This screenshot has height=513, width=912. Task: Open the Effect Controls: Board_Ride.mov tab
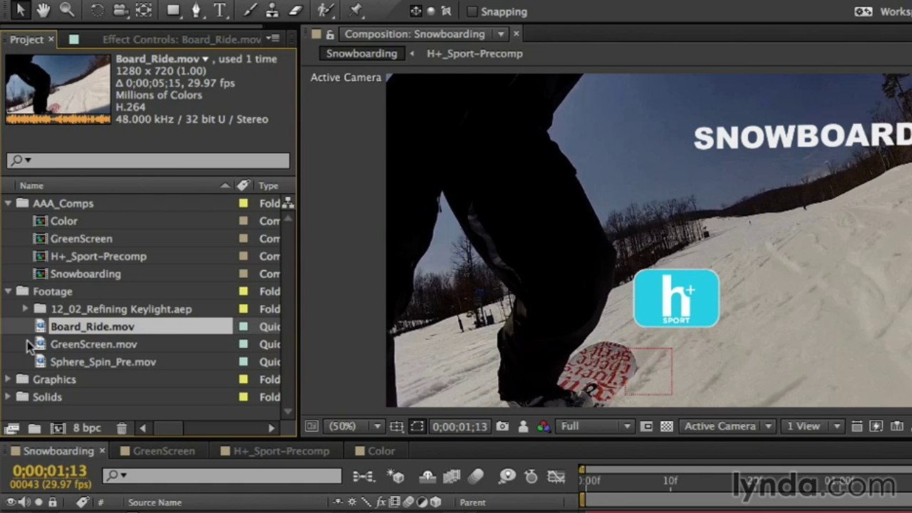181,39
